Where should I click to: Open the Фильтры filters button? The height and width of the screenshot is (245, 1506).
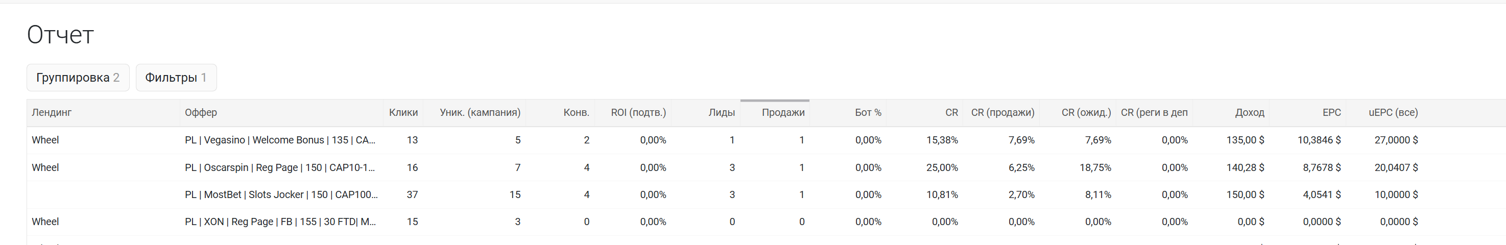click(x=176, y=78)
